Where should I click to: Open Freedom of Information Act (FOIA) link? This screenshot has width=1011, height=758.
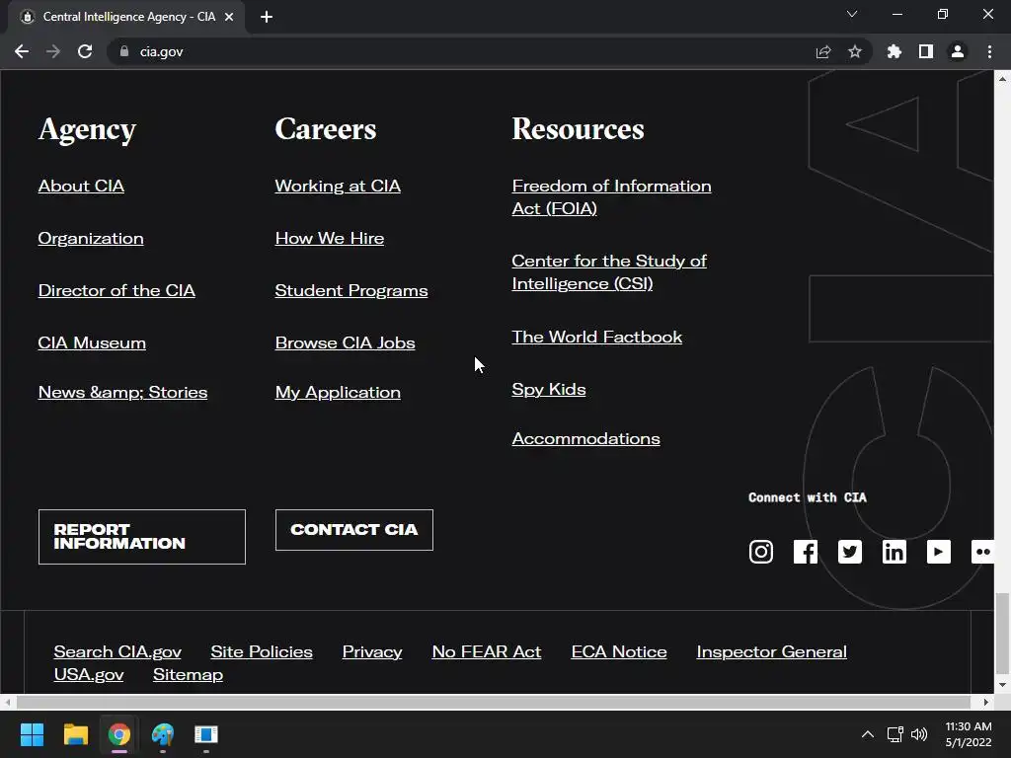(x=611, y=197)
